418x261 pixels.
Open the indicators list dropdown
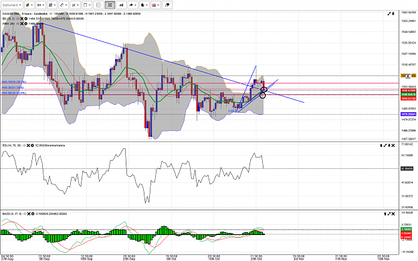tap(52, 5)
